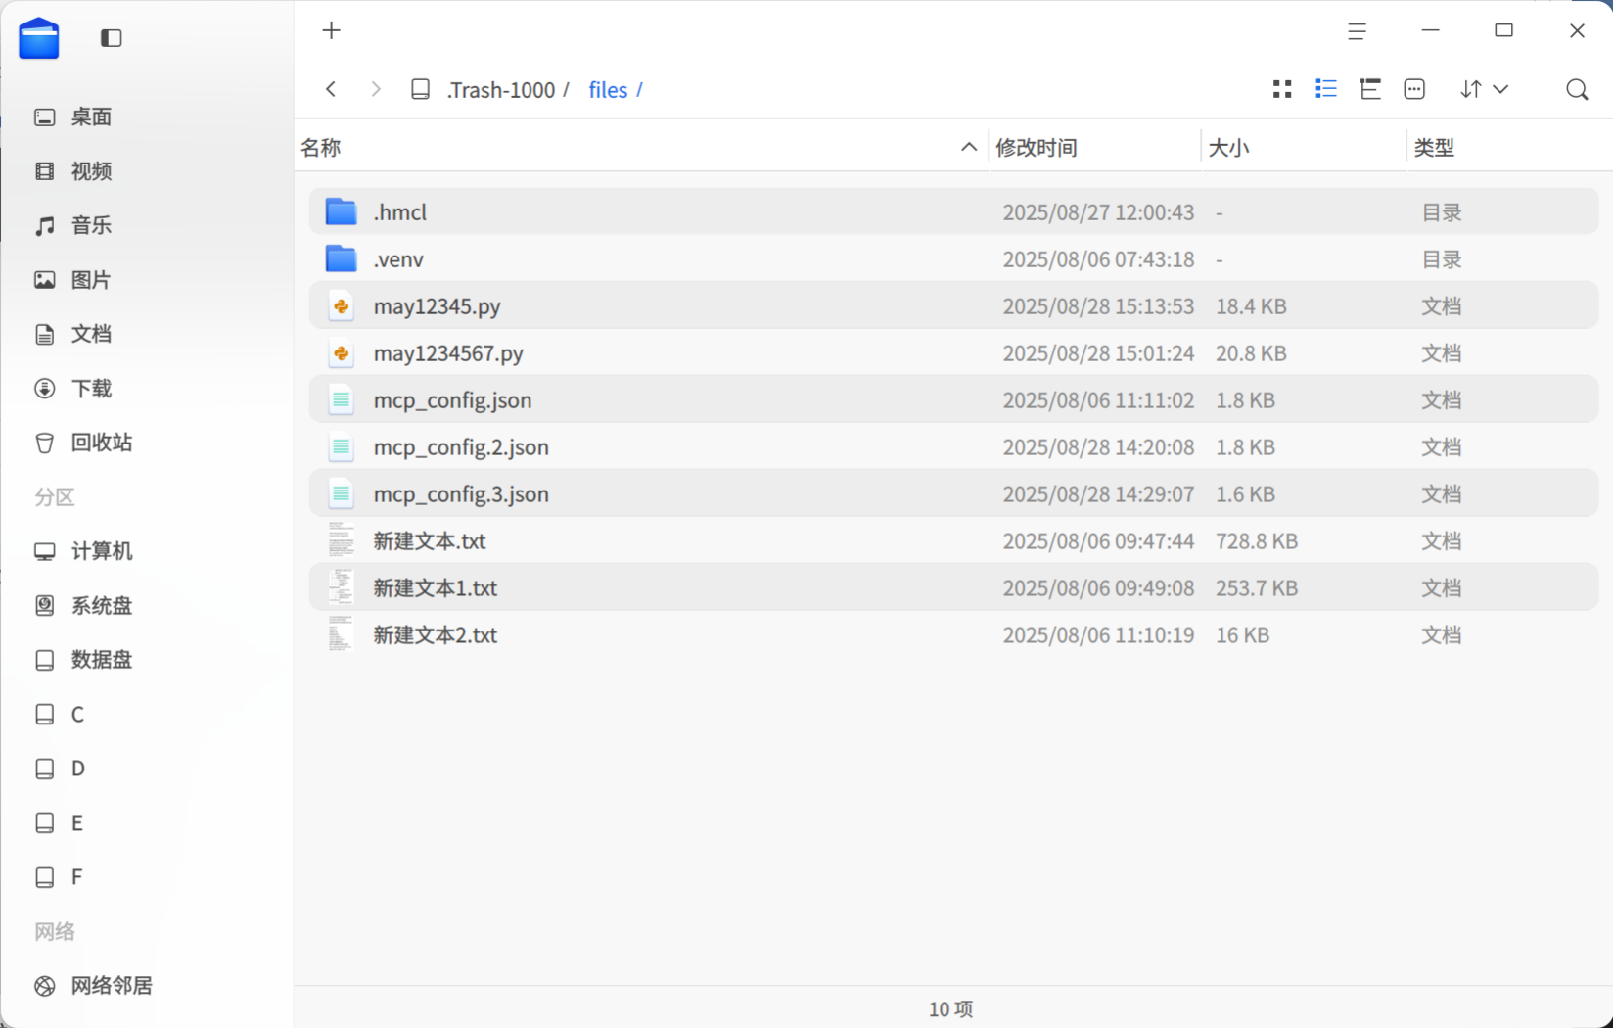The image size is (1613, 1028).
Task: Switch to tree view mode
Action: (1370, 89)
